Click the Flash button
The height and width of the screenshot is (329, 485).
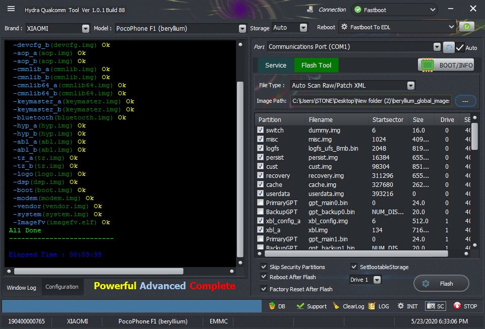pyautogui.click(x=441, y=283)
